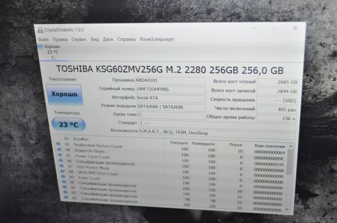Click the SMART list scrollbar down arrow
Image resolution: width=337 pixels, height=223 pixels.
coord(288,209)
